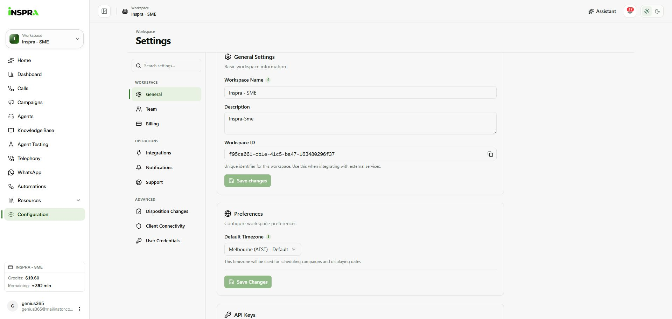The width and height of the screenshot is (672, 319).
Task: Open the workspace switcher dropdown
Action: (x=44, y=39)
